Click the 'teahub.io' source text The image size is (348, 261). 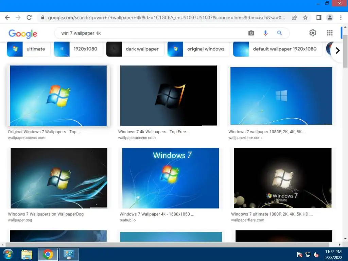pos(128,220)
